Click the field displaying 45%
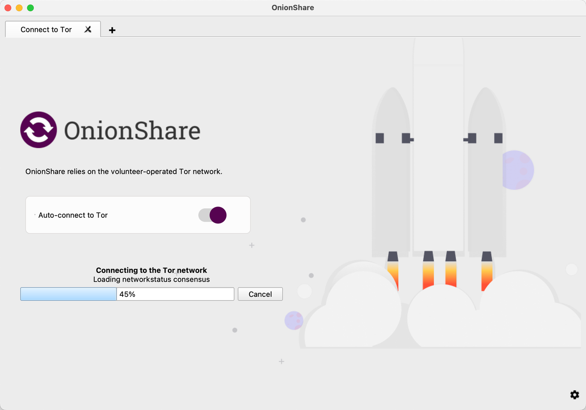 point(175,294)
